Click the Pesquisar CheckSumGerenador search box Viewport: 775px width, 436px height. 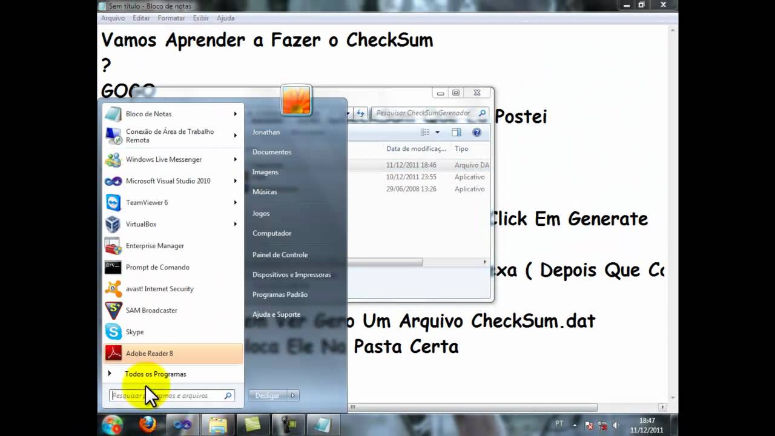pos(430,113)
